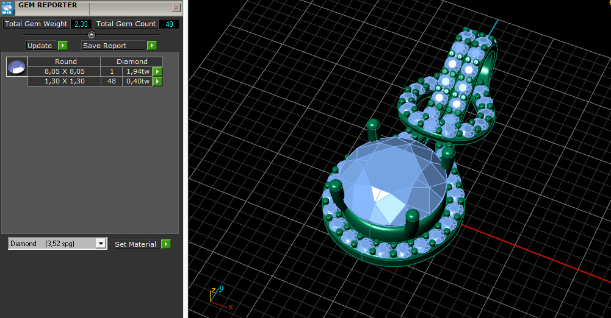Click the quantity cell showing 1

coord(112,71)
